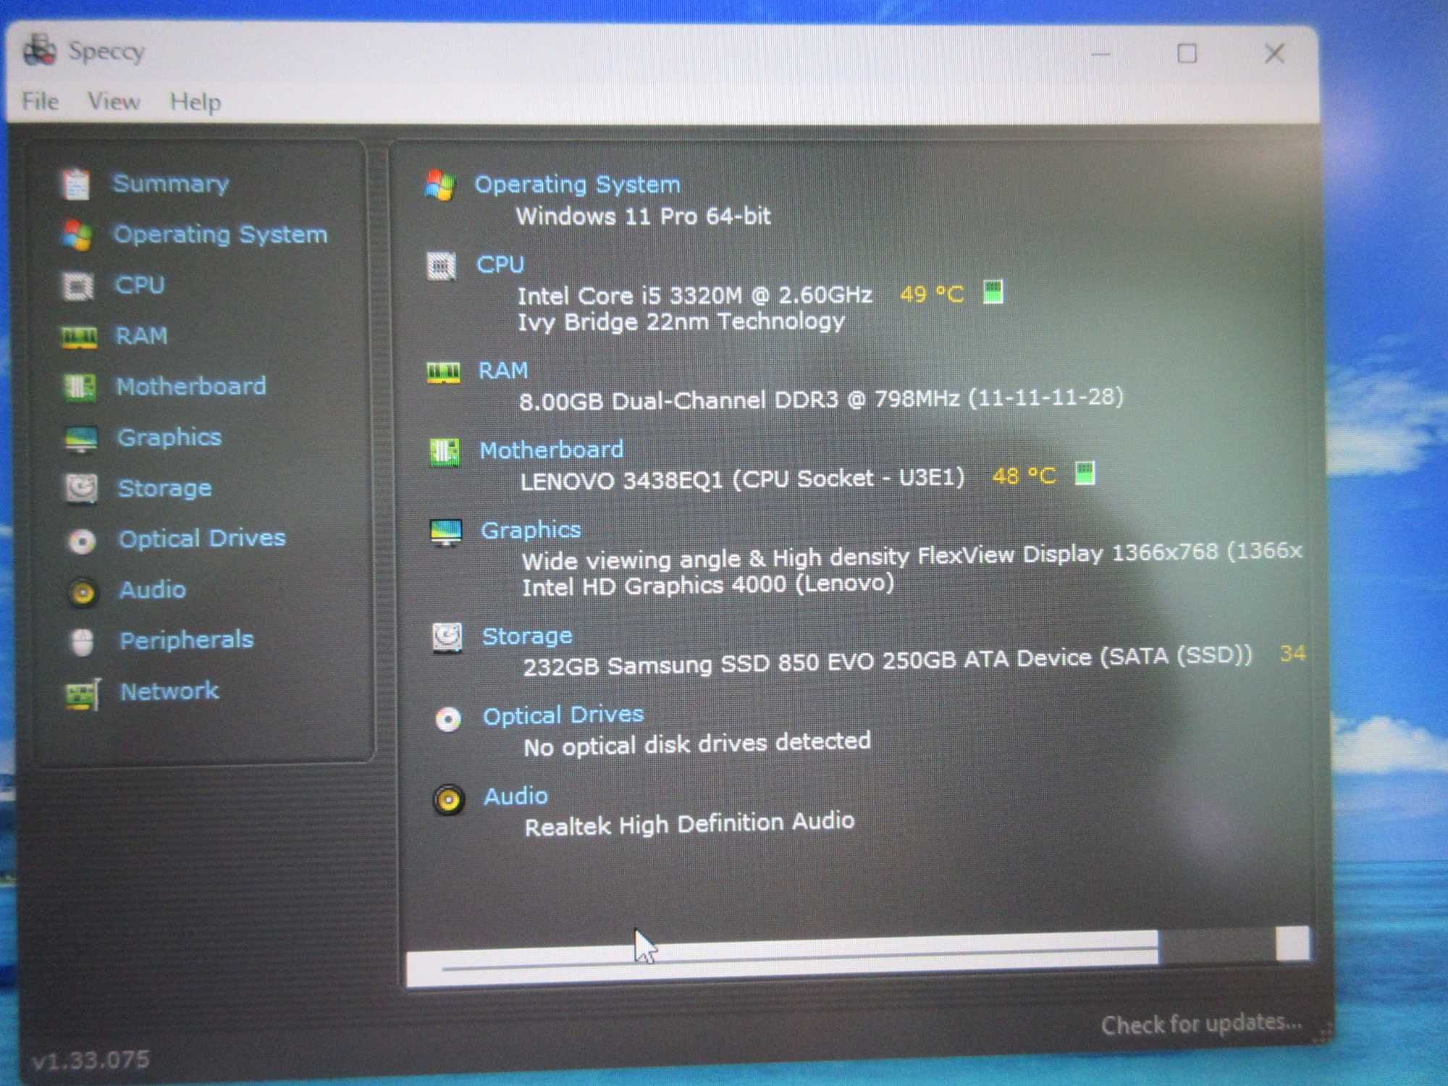Select RAM label in the sidebar
The height and width of the screenshot is (1086, 1448).
click(141, 336)
